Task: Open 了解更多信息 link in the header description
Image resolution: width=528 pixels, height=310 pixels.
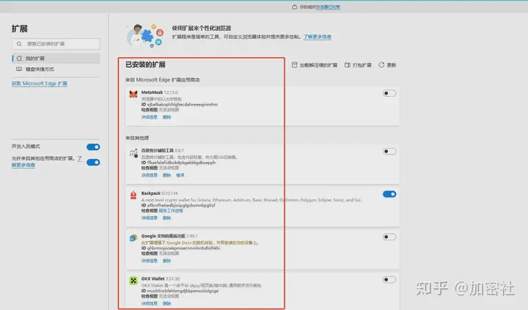Action: (x=318, y=37)
